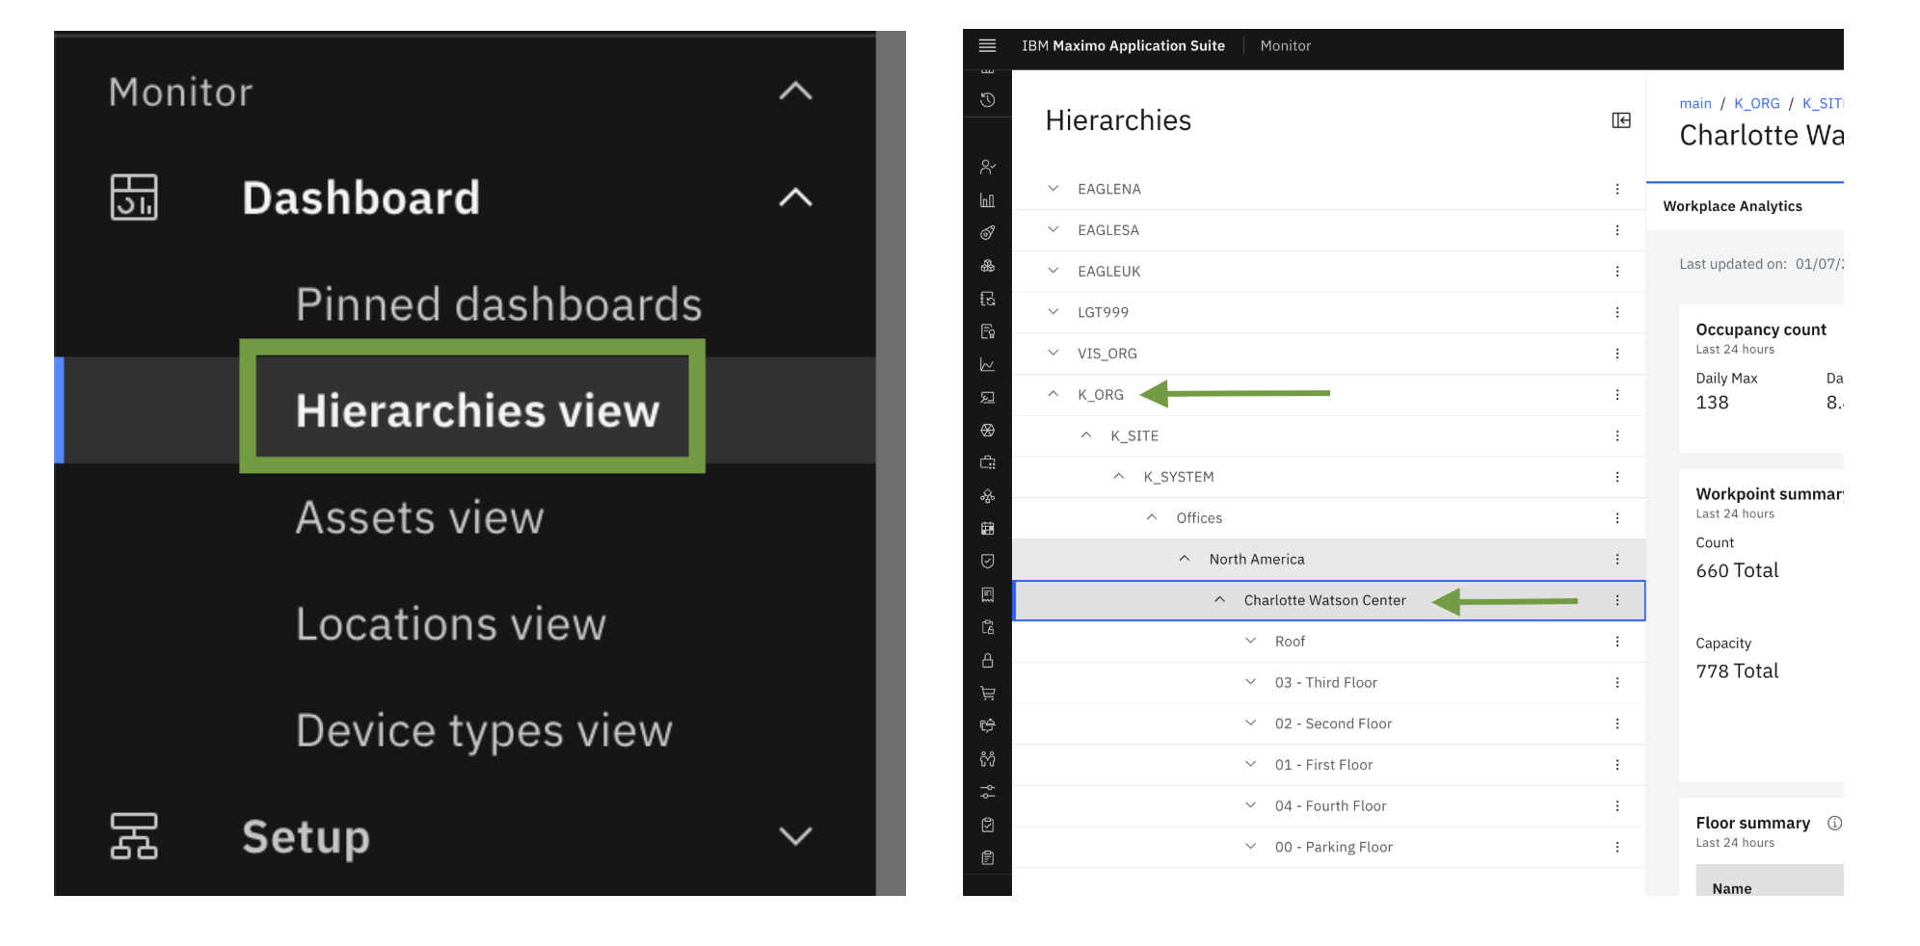Open overflow menu for Roof row
1920x946 pixels.
(1617, 642)
